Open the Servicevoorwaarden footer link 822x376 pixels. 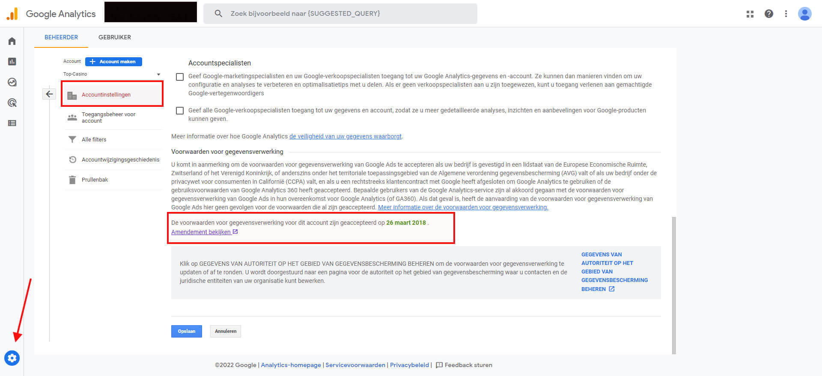[x=355, y=365]
